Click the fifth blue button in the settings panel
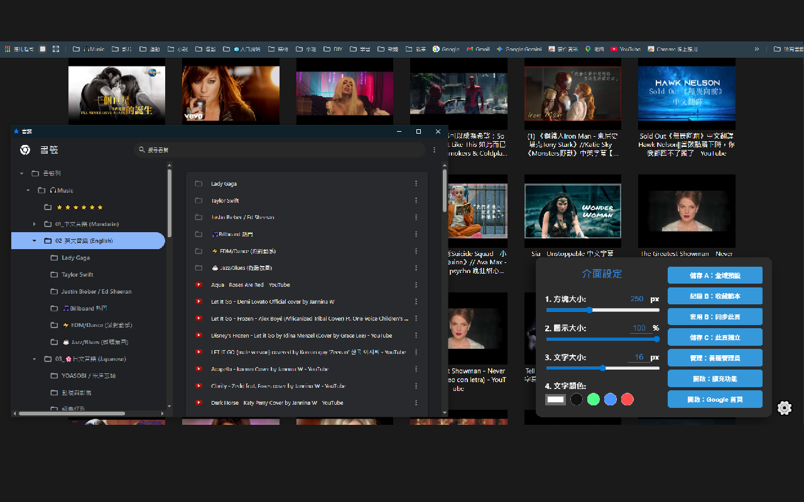 (715, 358)
